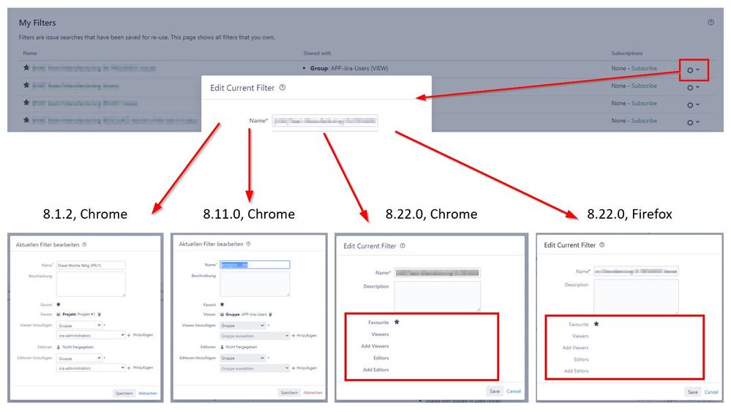The height and width of the screenshot is (412, 731).
Task: Click the help icon in the 8.11.0 Chrome dialog
Action: tap(249, 244)
